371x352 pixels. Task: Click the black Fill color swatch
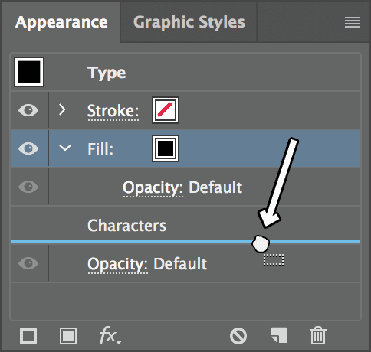(166, 148)
